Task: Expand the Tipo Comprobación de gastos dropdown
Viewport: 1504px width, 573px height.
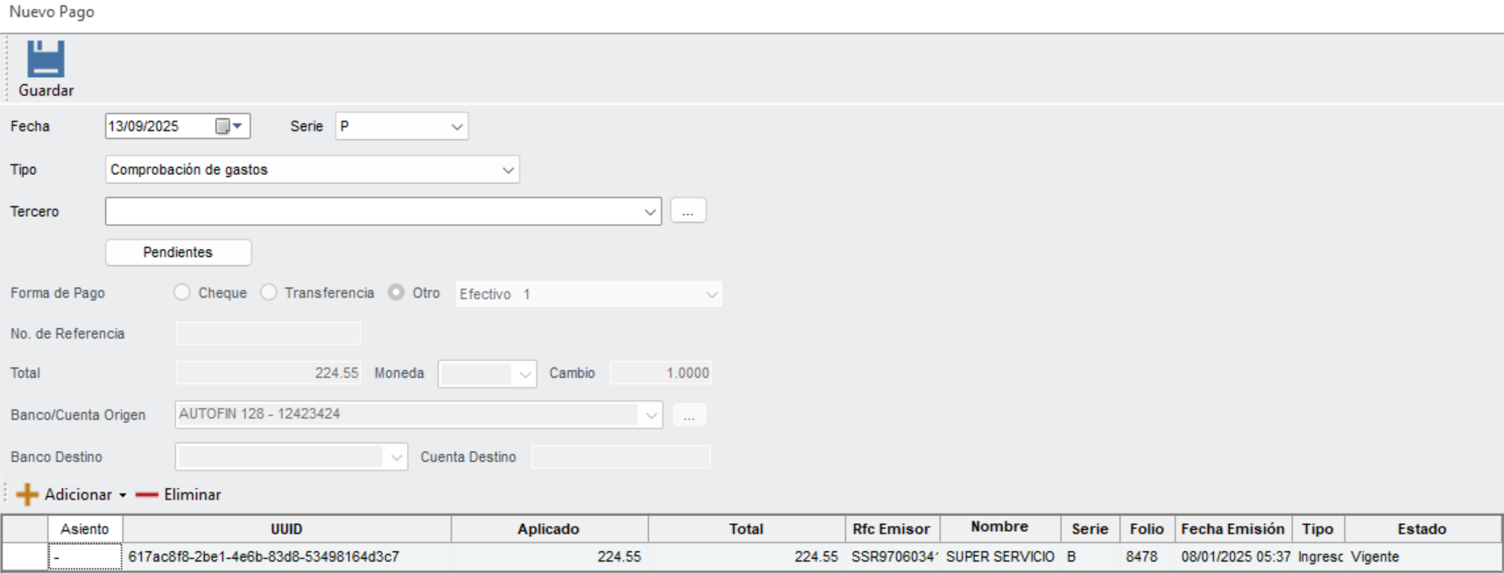Action: coord(313,170)
